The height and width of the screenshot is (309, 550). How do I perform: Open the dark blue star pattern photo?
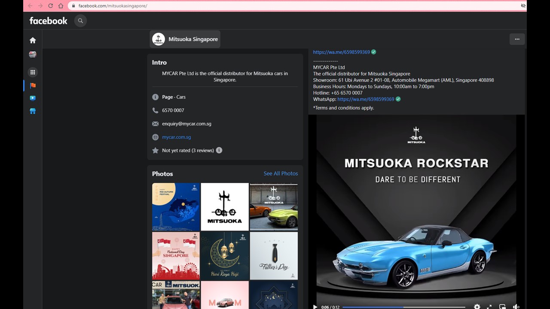(274, 295)
